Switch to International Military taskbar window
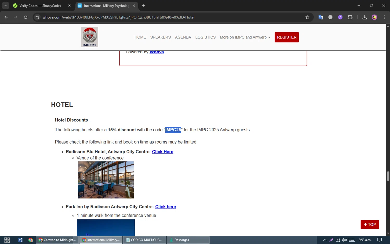Screen dimensions: 390x244 pyautogui.click(x=101, y=240)
